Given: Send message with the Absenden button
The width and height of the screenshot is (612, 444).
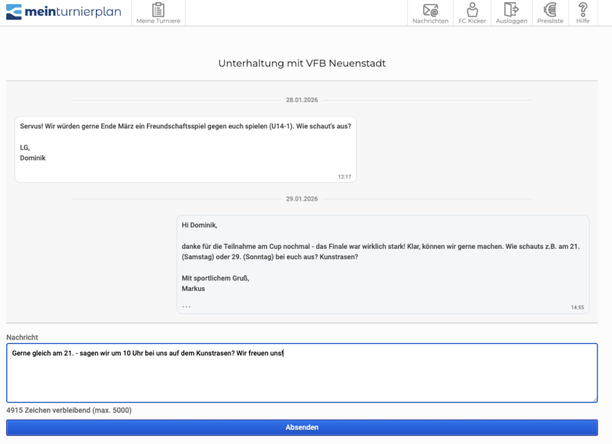Looking at the screenshot, I should (302, 428).
